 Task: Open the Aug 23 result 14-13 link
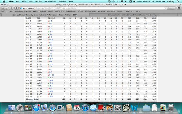point(52,75)
